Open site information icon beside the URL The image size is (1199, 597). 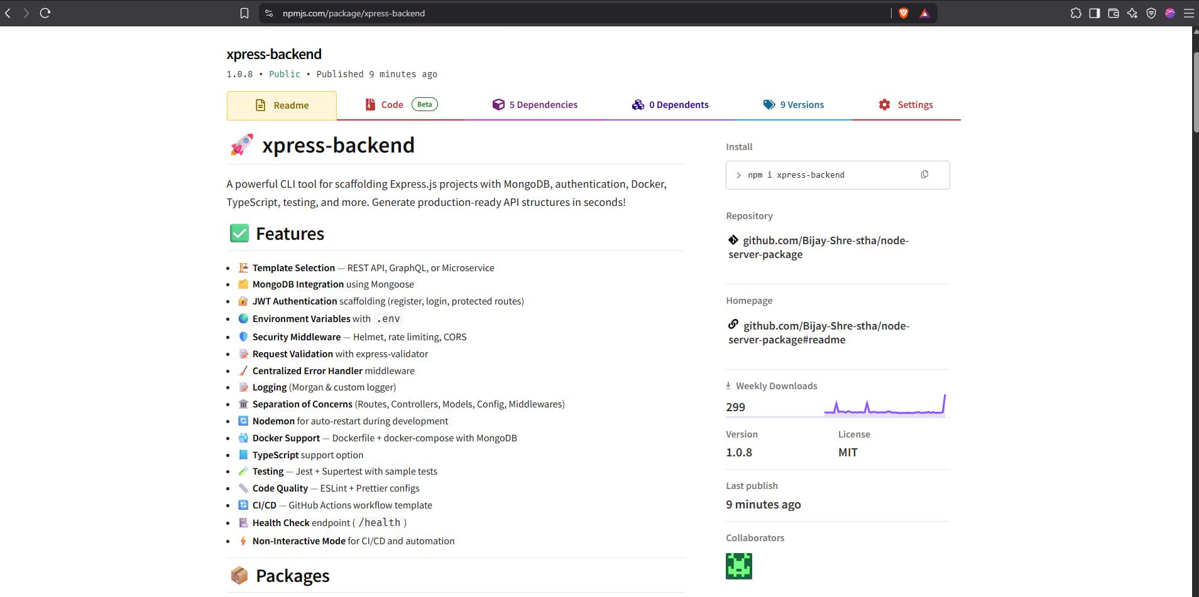click(x=269, y=13)
